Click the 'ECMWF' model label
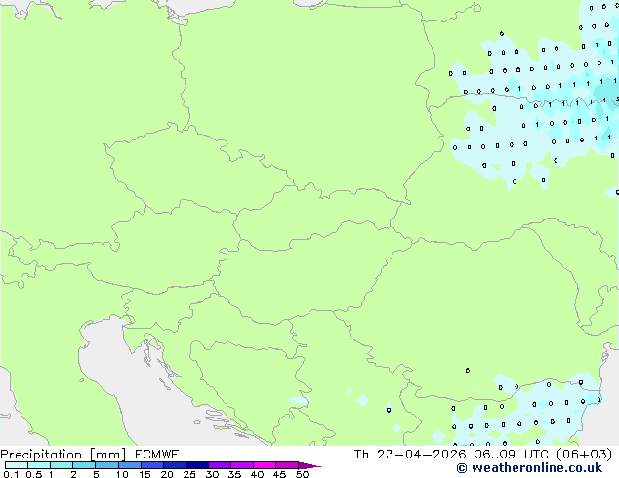The height and width of the screenshot is (478, 619). 156,455
